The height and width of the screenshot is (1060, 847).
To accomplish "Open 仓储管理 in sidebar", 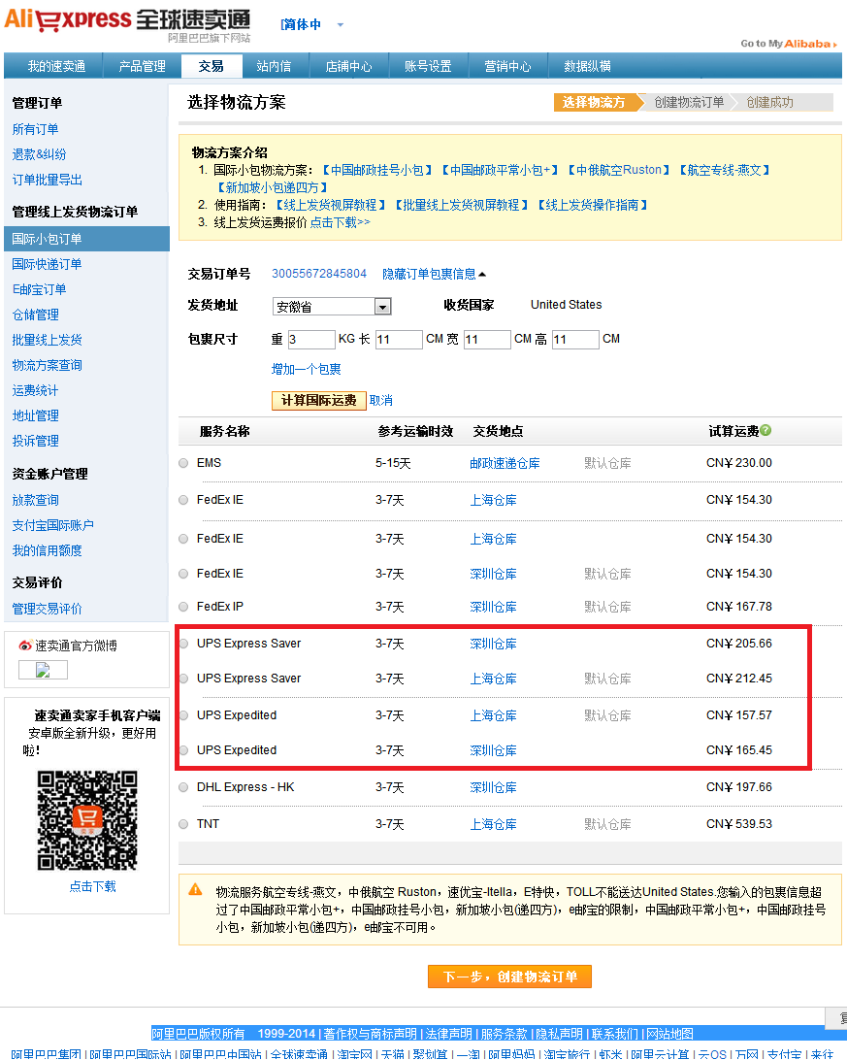I will coord(35,315).
